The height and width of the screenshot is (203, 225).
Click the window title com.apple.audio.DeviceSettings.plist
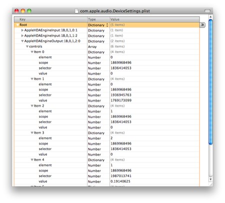[x=115, y=11]
